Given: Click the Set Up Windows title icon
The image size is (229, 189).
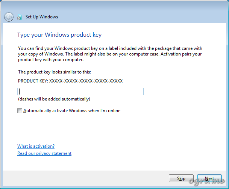Looking at the screenshot, I should pos(19,17).
